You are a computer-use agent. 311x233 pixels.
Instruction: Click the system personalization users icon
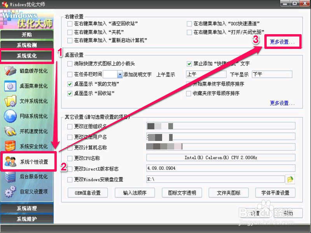[x=10, y=162]
